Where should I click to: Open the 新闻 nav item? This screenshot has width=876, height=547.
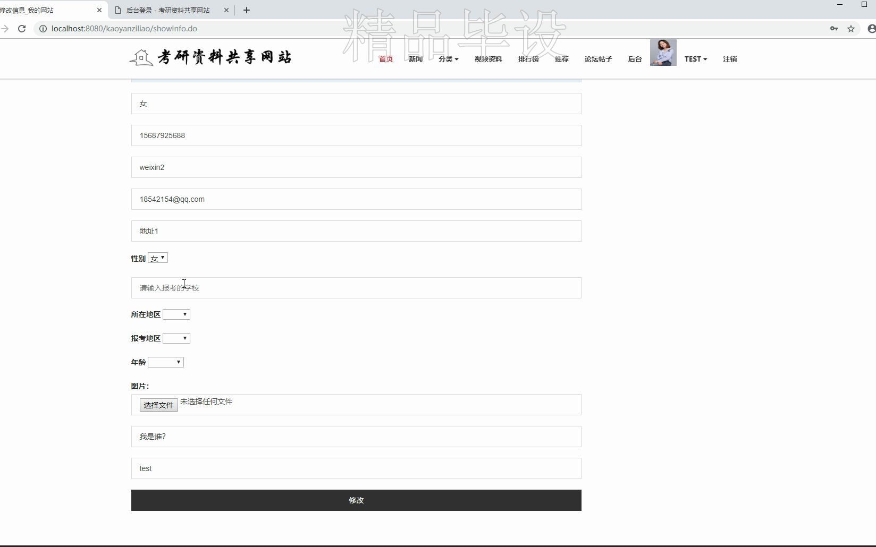click(416, 59)
